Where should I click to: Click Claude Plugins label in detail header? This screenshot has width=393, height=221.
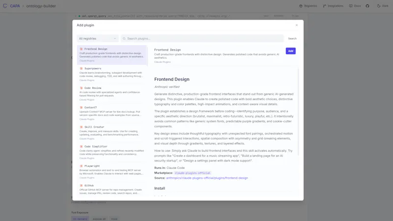click(163, 62)
